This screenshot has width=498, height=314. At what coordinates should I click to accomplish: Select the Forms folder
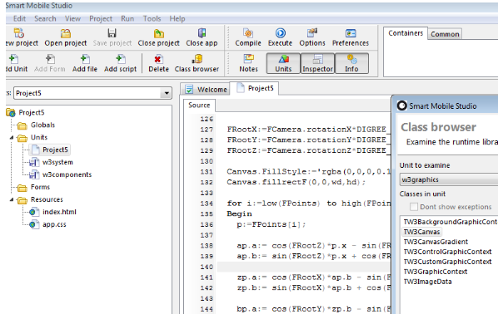click(x=40, y=187)
